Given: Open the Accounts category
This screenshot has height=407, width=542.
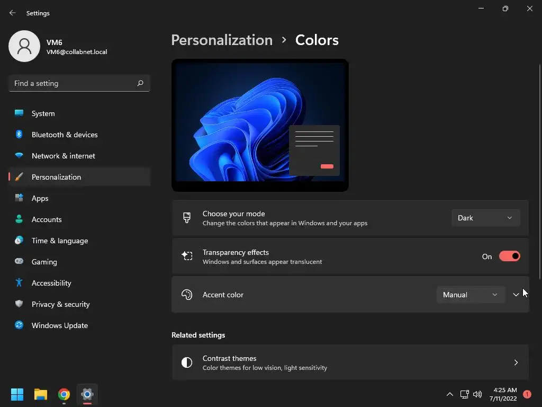Looking at the screenshot, I should [x=79, y=219].
